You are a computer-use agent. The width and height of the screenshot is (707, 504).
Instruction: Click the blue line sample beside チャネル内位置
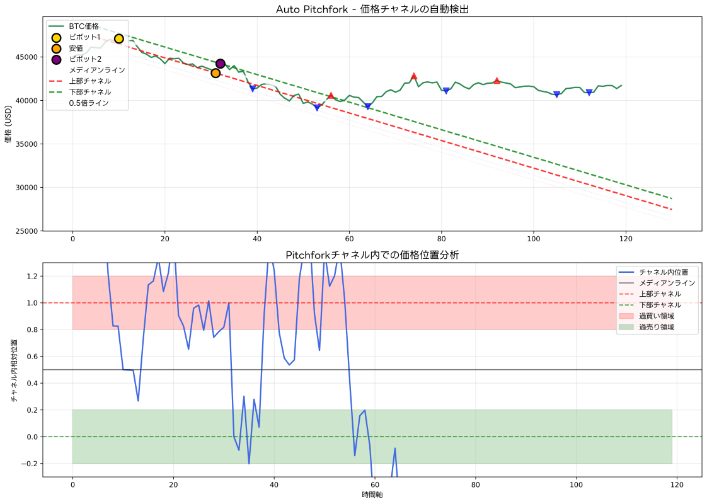(x=627, y=272)
